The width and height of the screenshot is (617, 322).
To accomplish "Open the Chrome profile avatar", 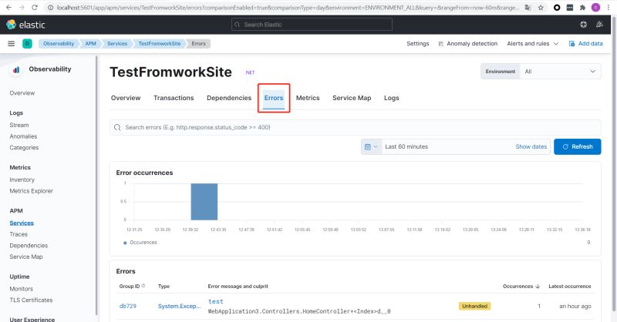I will [x=595, y=8].
